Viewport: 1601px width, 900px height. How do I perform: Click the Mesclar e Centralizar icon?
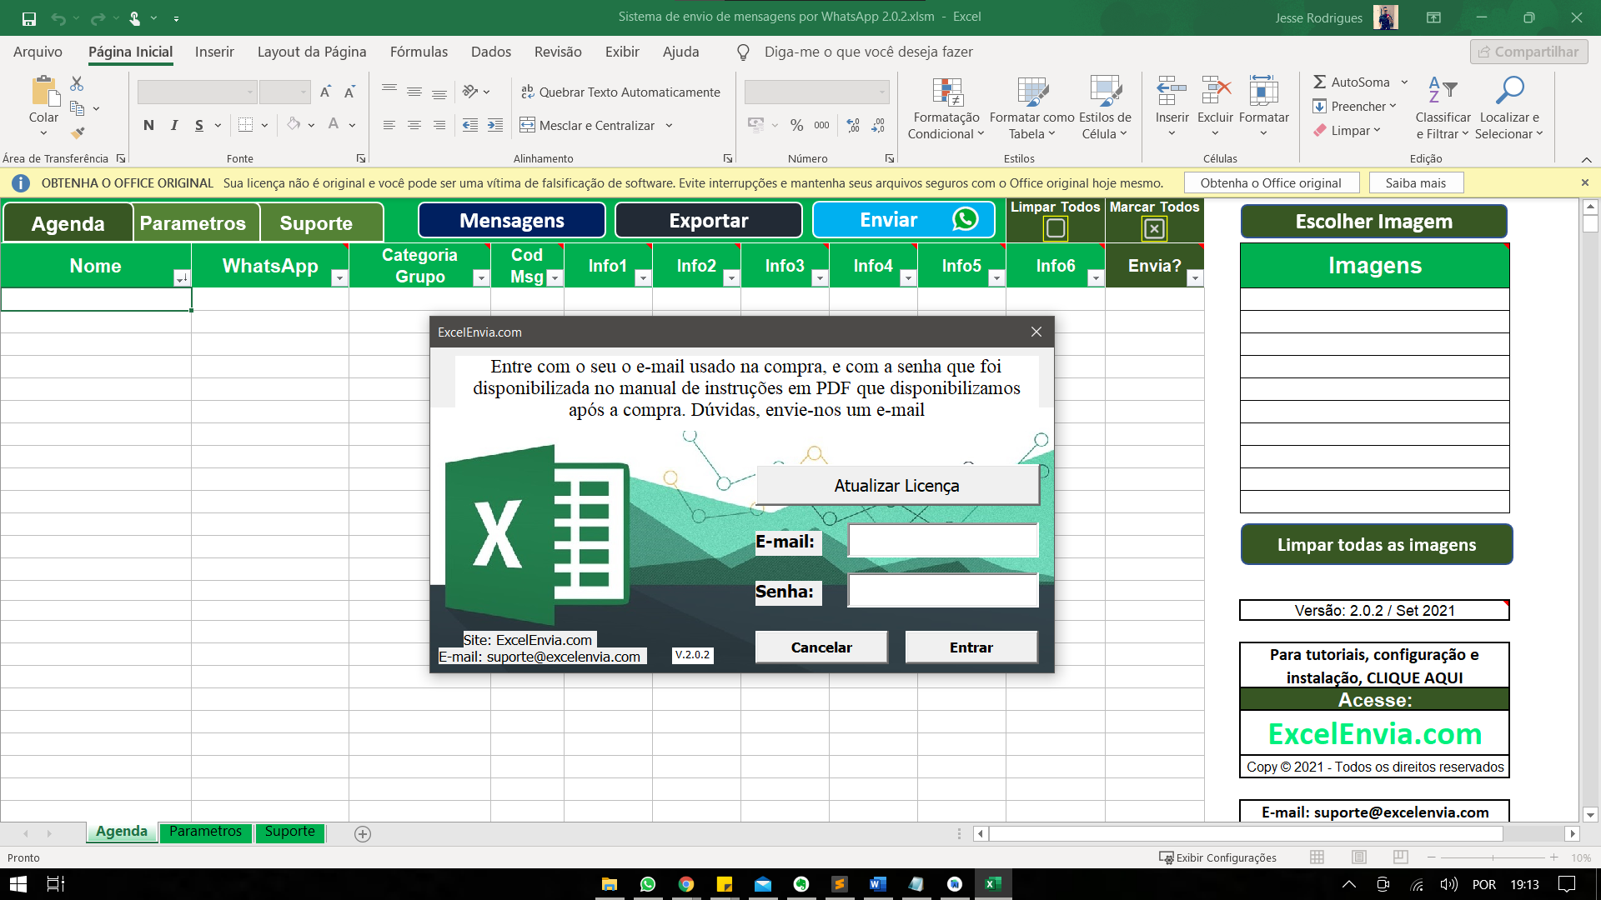click(529, 125)
